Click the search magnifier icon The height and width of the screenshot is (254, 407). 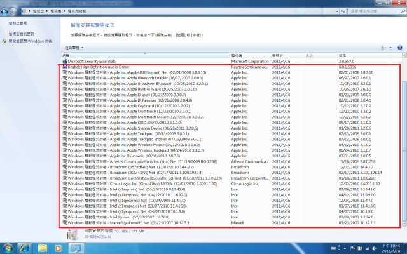pyautogui.click(x=403, y=11)
